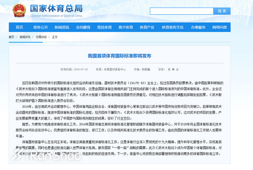Open the 网络问政 navigation item
This screenshot has height=170, width=253.
coord(220,27)
